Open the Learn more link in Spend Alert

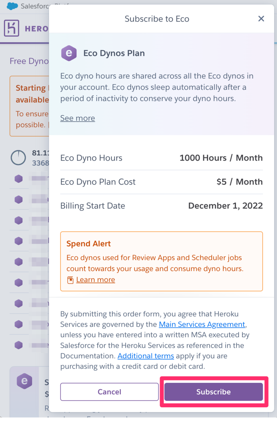click(95, 280)
